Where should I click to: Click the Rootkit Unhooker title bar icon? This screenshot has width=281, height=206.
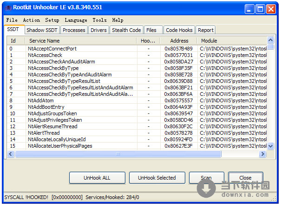click(x=7, y=7)
